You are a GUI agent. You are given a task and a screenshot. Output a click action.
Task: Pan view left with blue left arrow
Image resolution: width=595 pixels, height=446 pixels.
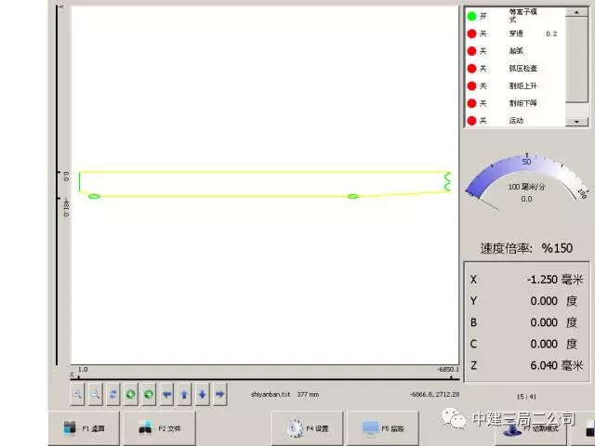tap(166, 394)
